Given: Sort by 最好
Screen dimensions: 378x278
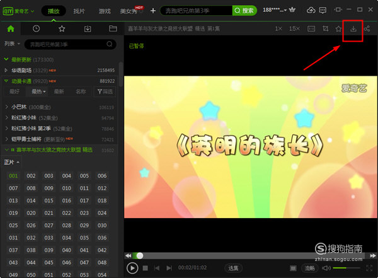Looking at the screenshot, I should pyautogui.click(x=14, y=91).
